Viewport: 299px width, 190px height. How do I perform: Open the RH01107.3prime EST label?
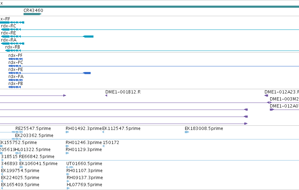[84, 171]
